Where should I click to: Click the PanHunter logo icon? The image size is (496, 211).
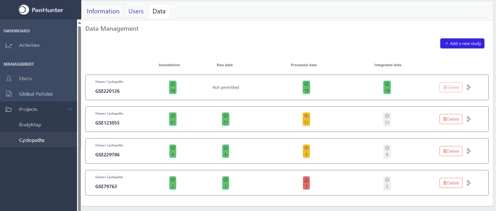23,10
